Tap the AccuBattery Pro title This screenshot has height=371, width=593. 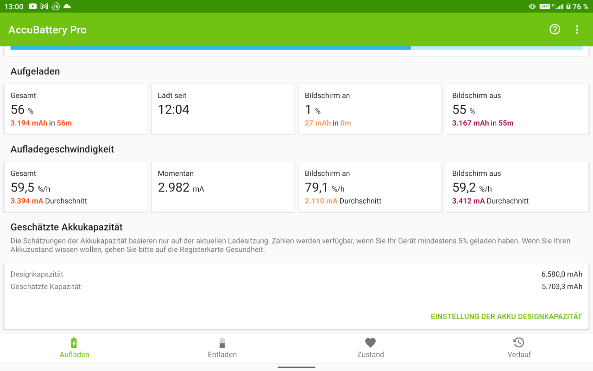(x=47, y=30)
